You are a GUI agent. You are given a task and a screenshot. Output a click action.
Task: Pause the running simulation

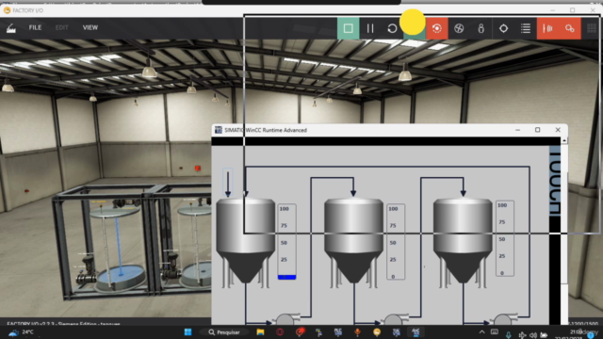pyautogui.click(x=370, y=28)
